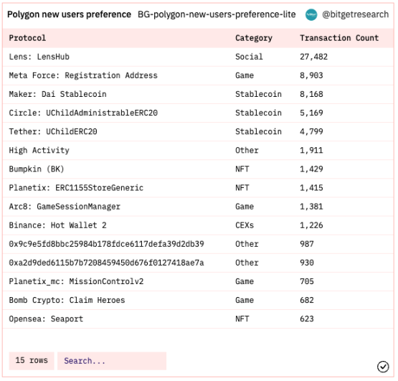Open the @bitgetresearch profile link
The image size is (398, 381).
point(356,14)
